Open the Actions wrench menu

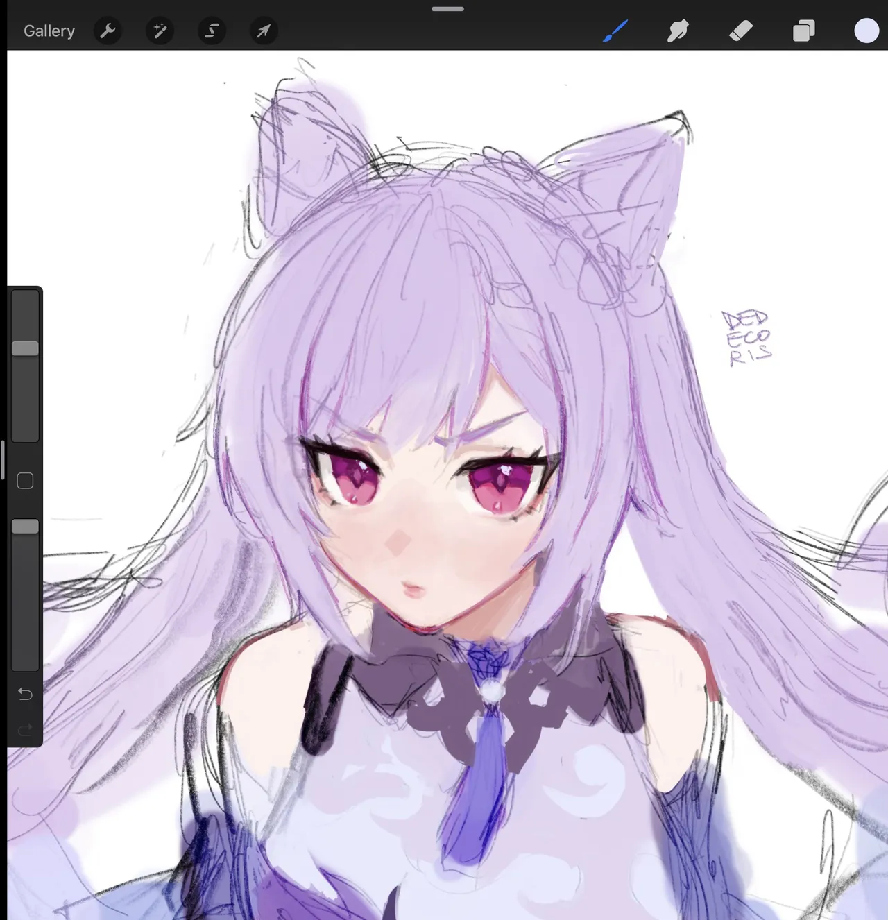[108, 31]
